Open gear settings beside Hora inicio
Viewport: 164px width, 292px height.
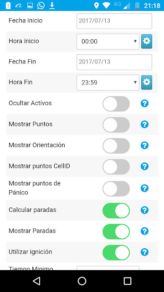[147, 42]
